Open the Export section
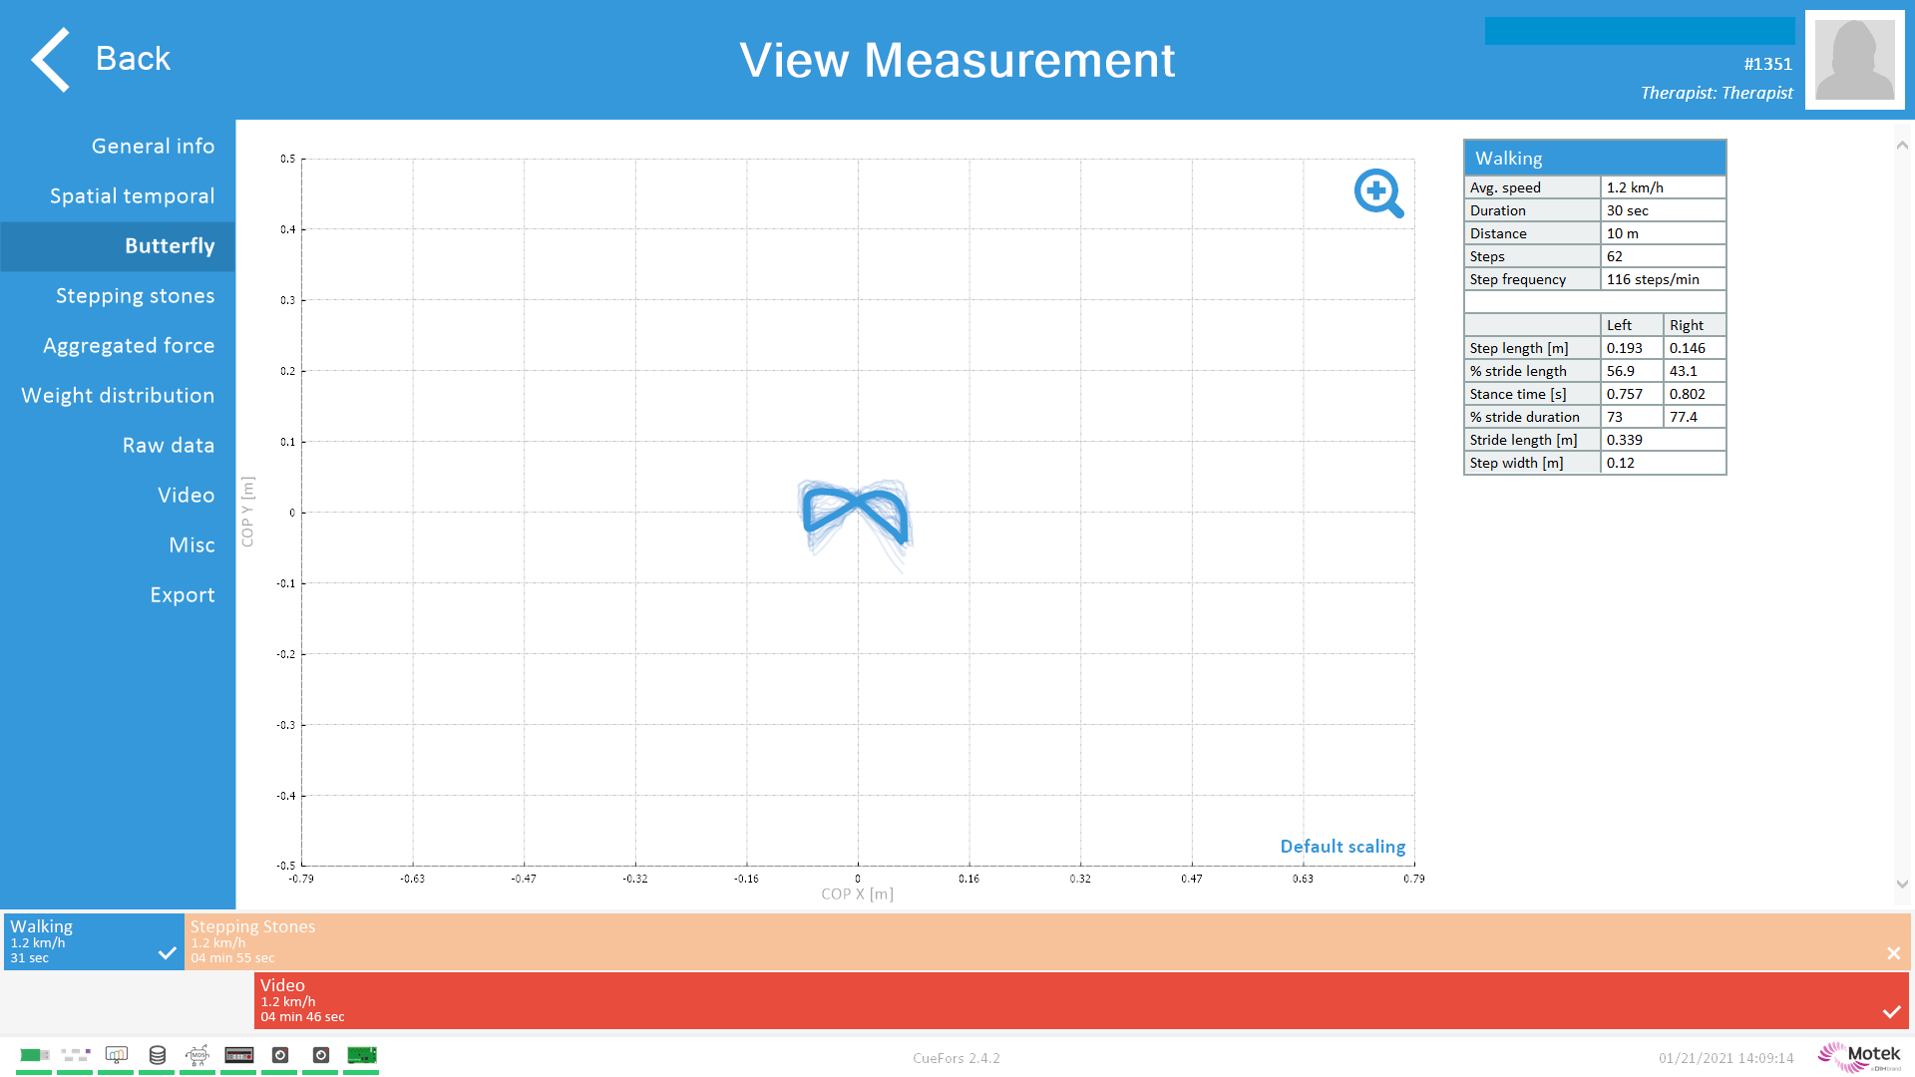The image size is (1915, 1077). click(x=183, y=595)
